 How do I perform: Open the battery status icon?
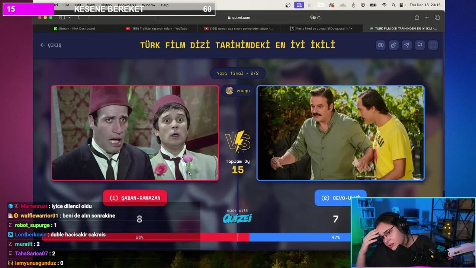(x=373, y=5)
